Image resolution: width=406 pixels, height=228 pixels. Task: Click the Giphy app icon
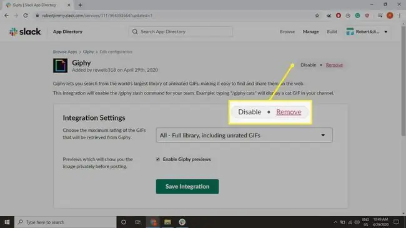61,66
